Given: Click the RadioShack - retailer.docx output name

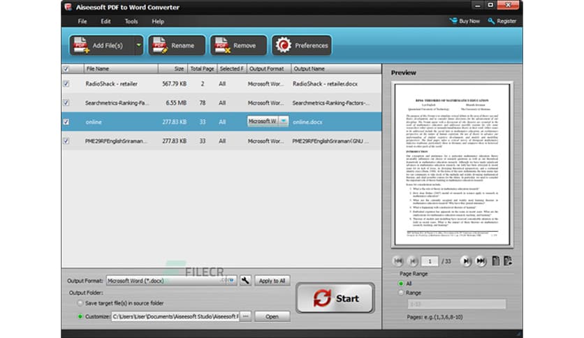Looking at the screenshot, I should 325,84.
